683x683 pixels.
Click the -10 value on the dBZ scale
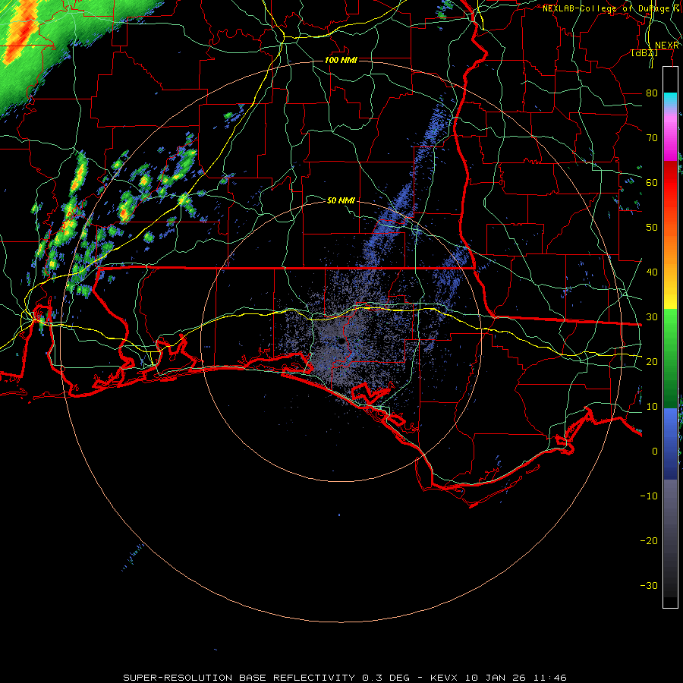click(x=649, y=496)
